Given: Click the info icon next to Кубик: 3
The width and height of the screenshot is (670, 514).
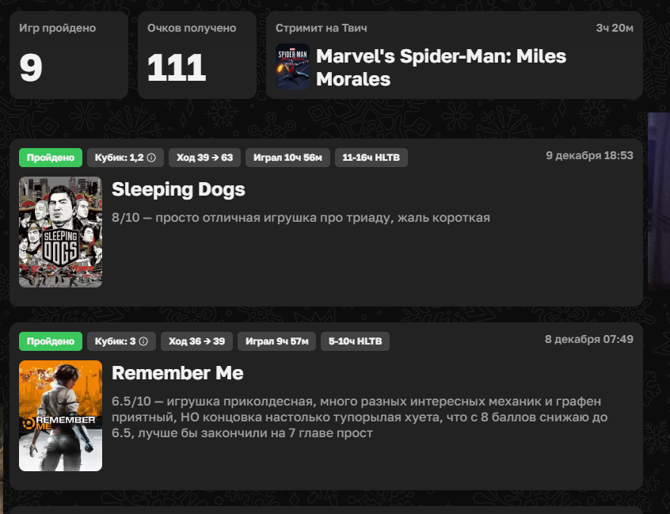Looking at the screenshot, I should click(143, 341).
